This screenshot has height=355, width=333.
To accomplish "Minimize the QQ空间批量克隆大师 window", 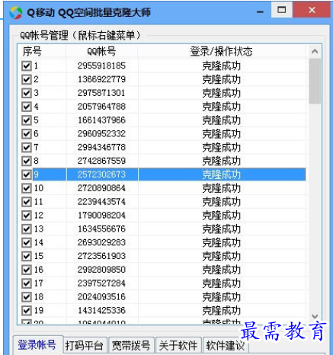I will click(260, 11).
